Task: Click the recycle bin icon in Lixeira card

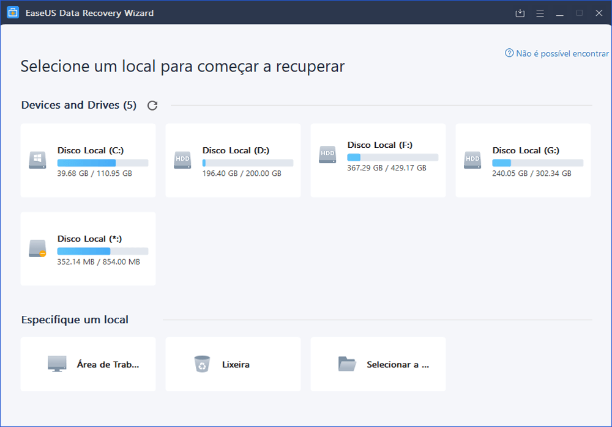Action: 202,363
